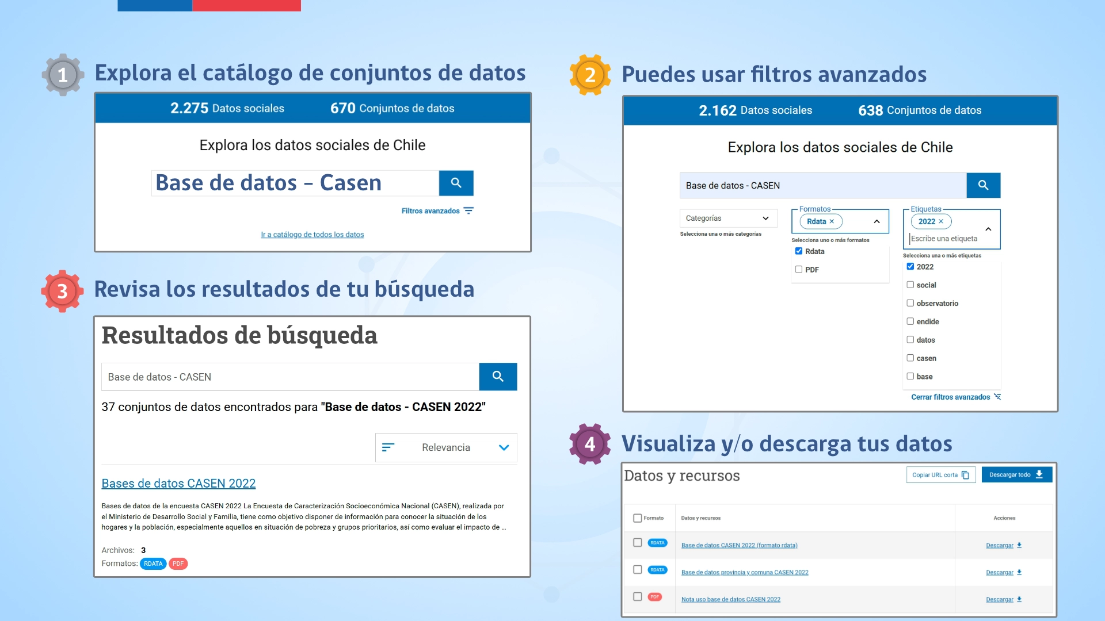The width and height of the screenshot is (1105, 621).
Task: Click the 'Datos y recursos' column header
Action: 700,518
